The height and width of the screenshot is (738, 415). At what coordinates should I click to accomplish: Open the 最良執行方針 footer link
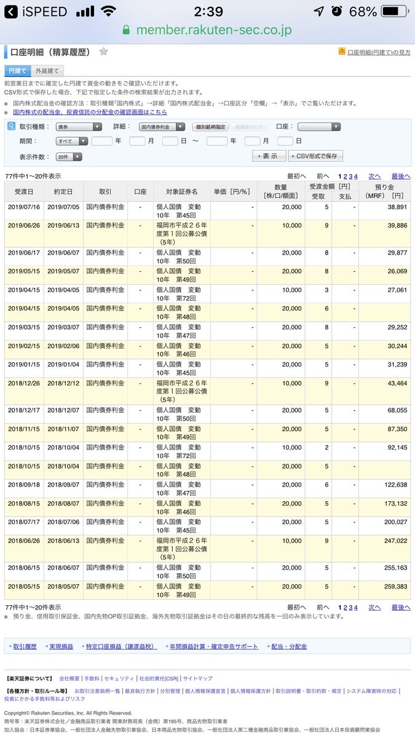(x=140, y=691)
